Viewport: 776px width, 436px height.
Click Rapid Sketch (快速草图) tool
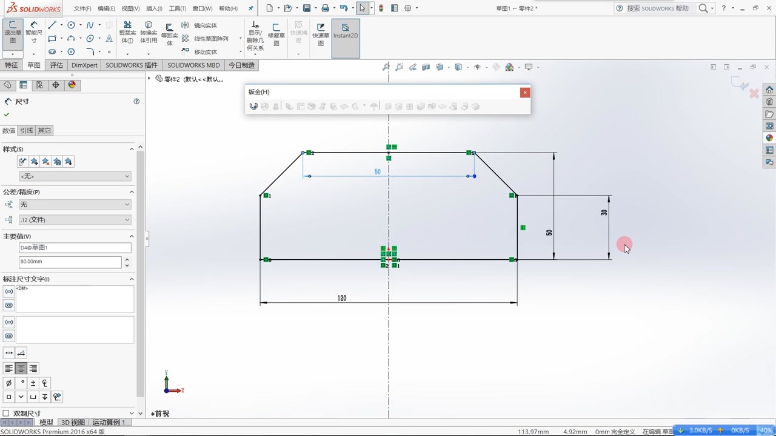321,34
